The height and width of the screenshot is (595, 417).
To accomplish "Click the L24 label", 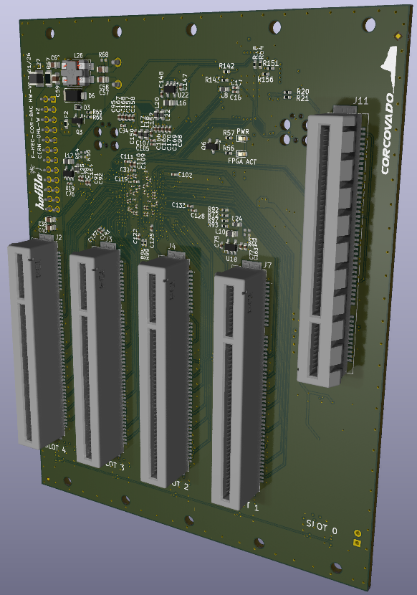I will tap(236, 219).
